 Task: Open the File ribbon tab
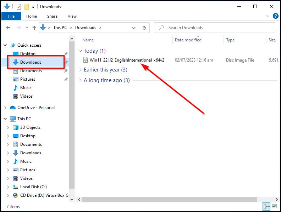[11, 16]
